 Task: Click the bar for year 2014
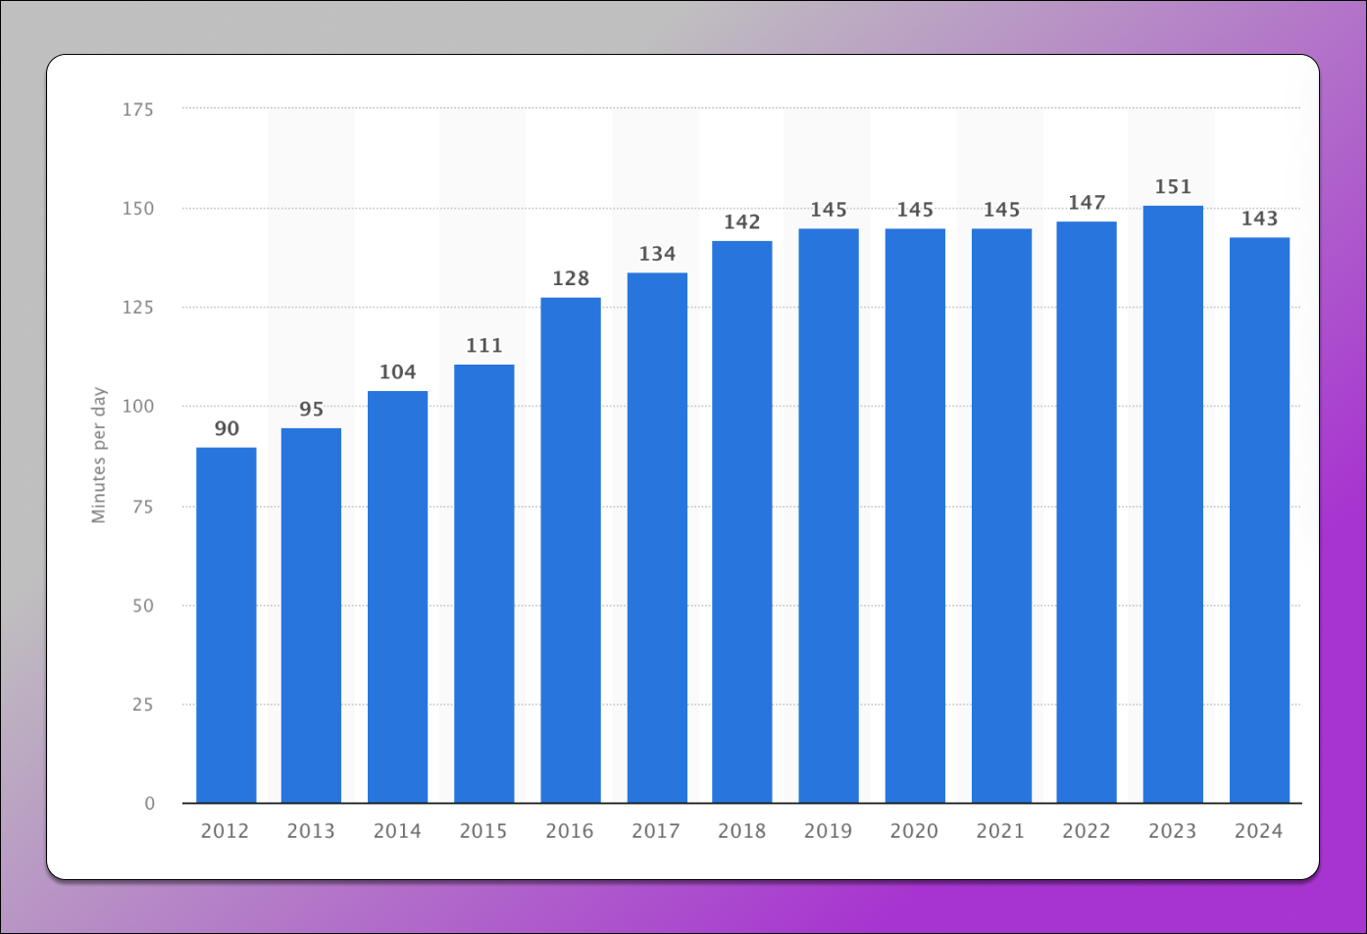coord(397,597)
